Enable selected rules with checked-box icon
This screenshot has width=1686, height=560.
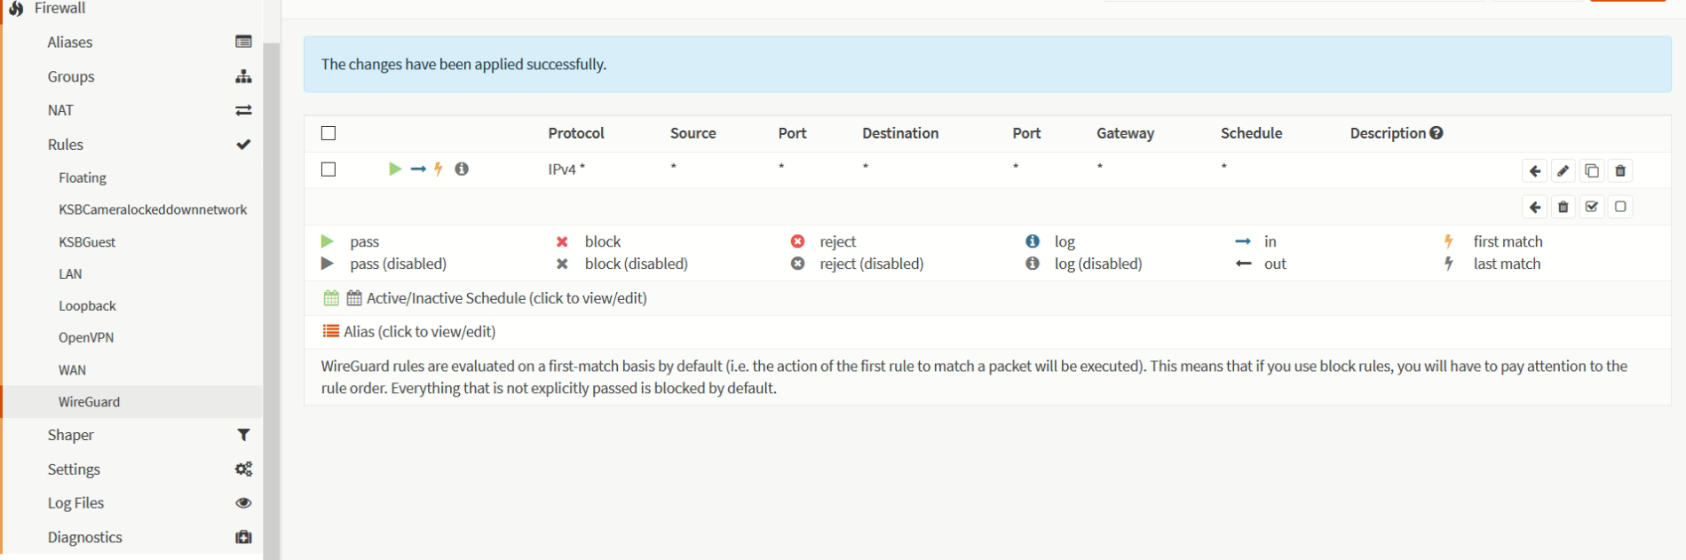coord(1592,207)
